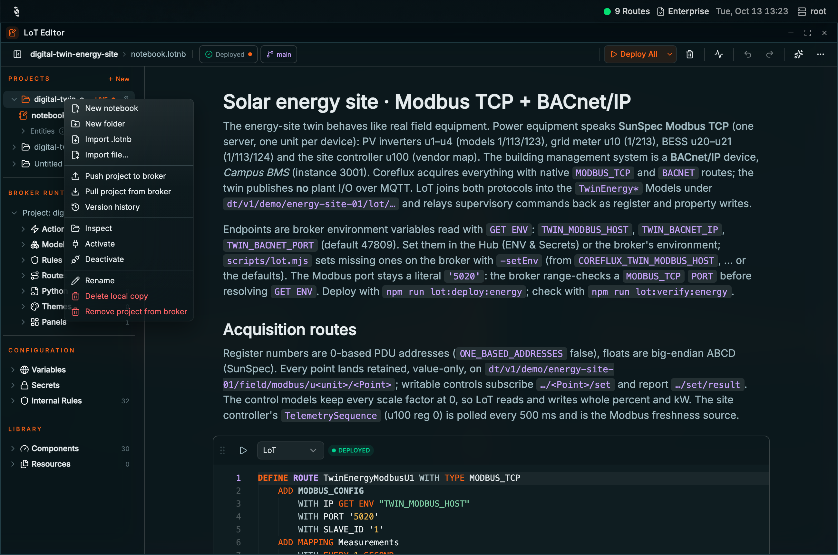Click the trash delete icon in toolbar
The image size is (838, 555).
coord(689,54)
